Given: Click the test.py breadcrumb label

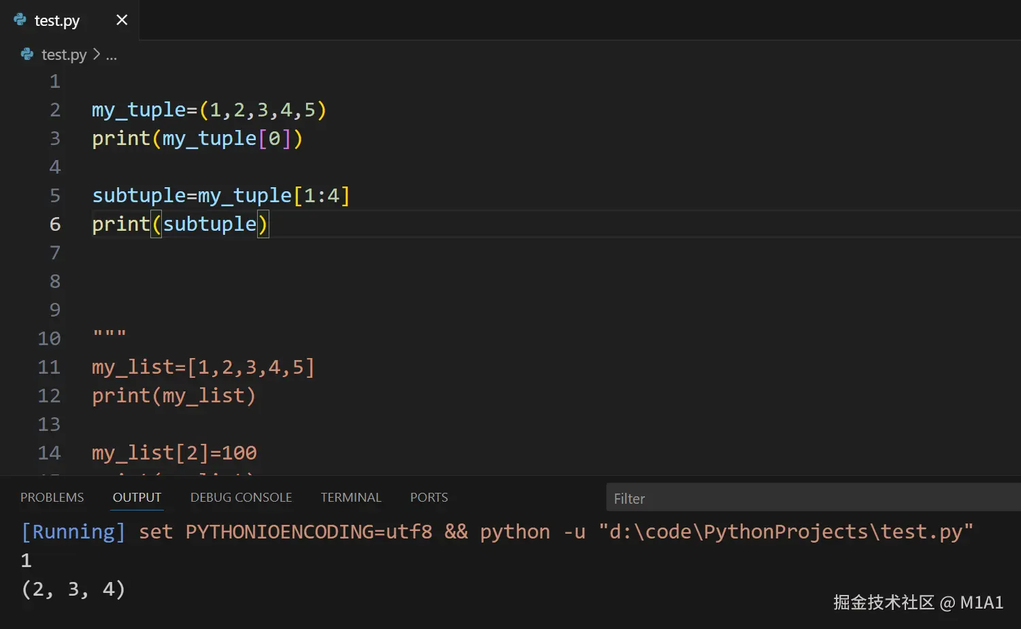Looking at the screenshot, I should 64,54.
